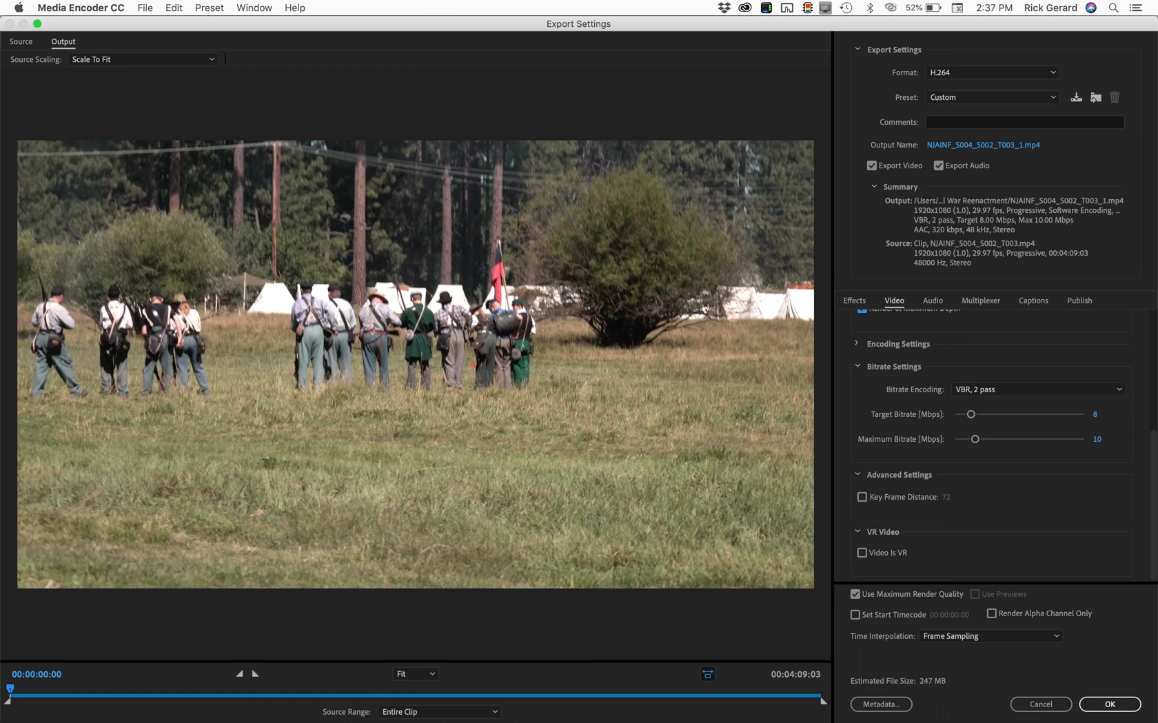Enable Key Frame Distance checkbox
The width and height of the screenshot is (1158, 723).
pos(862,497)
